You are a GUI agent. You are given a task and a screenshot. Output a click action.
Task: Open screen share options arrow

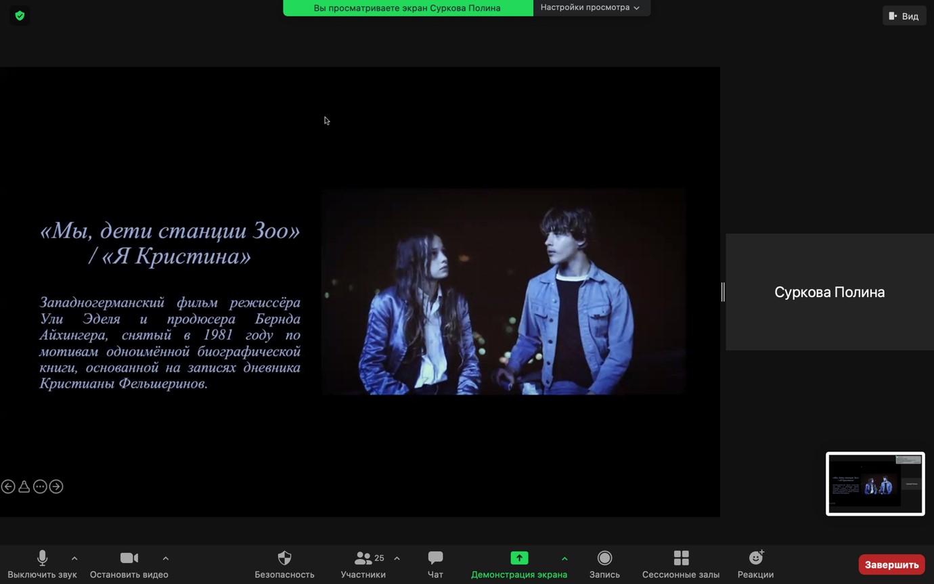click(564, 558)
